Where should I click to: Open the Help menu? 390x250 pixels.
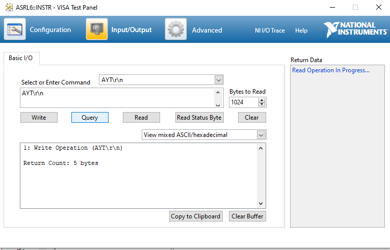click(x=301, y=30)
